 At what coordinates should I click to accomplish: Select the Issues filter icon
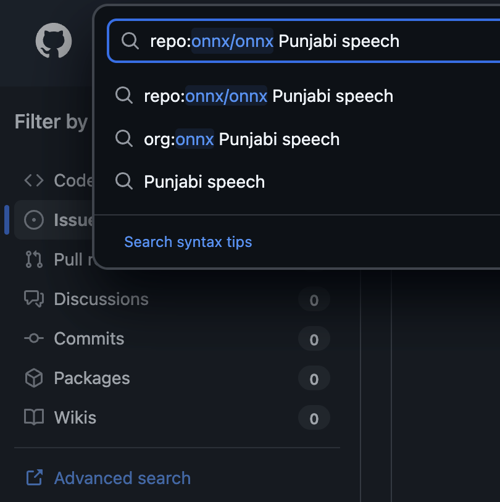33,220
